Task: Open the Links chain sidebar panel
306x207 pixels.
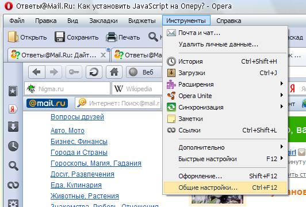Action: coord(13,185)
